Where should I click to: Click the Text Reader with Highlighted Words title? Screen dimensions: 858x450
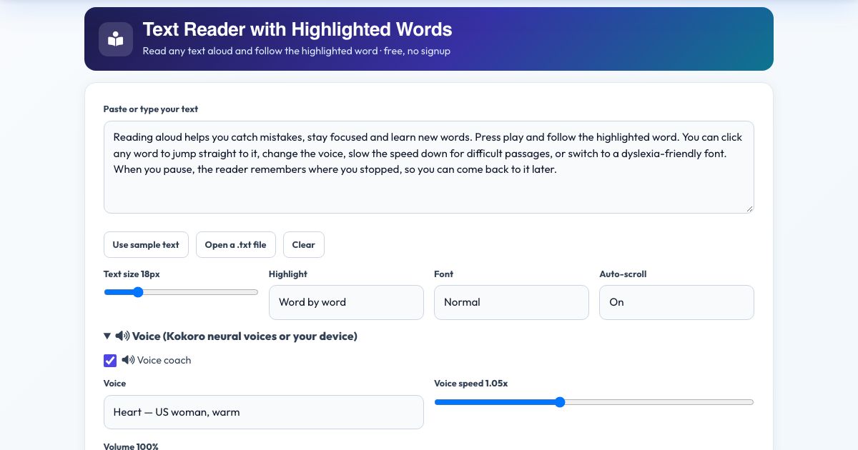tap(297, 29)
